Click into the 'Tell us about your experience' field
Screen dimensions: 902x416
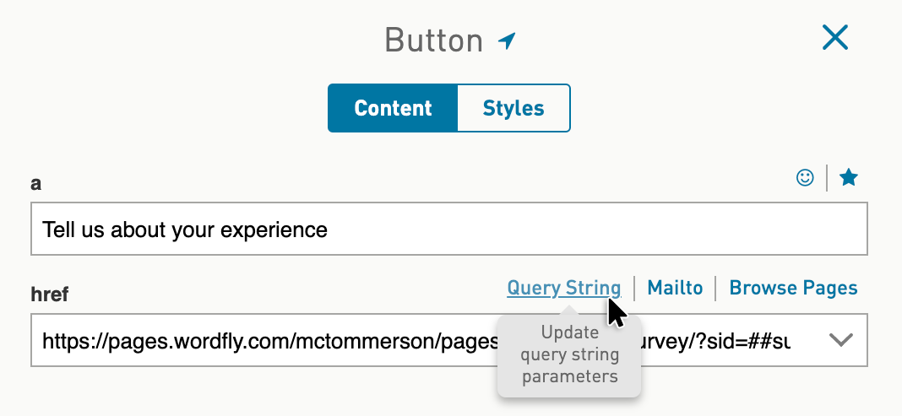(x=448, y=229)
